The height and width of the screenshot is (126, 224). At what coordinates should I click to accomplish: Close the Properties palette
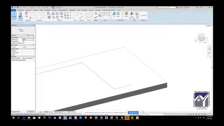tap(34, 25)
